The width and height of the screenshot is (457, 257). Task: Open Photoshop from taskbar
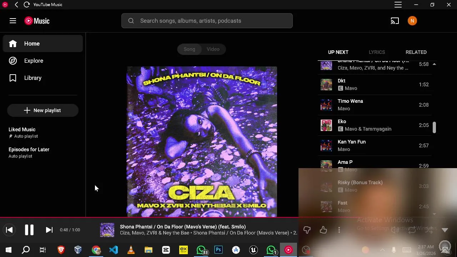(x=219, y=250)
